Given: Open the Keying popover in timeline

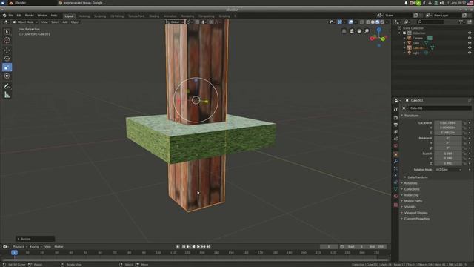Looking at the screenshot, I should (36, 247).
